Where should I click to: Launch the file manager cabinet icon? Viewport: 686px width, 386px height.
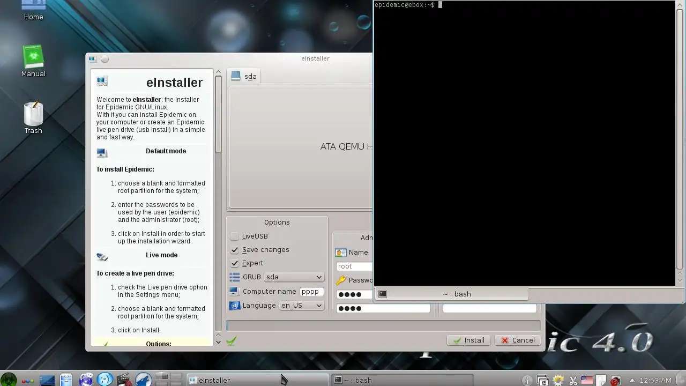pos(66,380)
